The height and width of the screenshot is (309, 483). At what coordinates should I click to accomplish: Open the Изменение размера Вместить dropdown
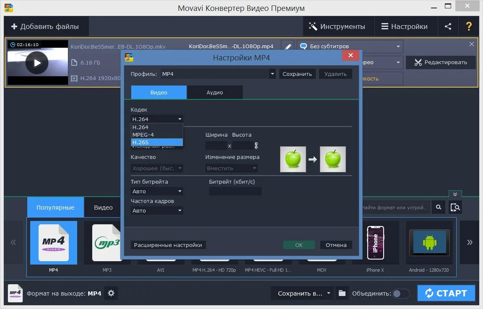point(231,168)
